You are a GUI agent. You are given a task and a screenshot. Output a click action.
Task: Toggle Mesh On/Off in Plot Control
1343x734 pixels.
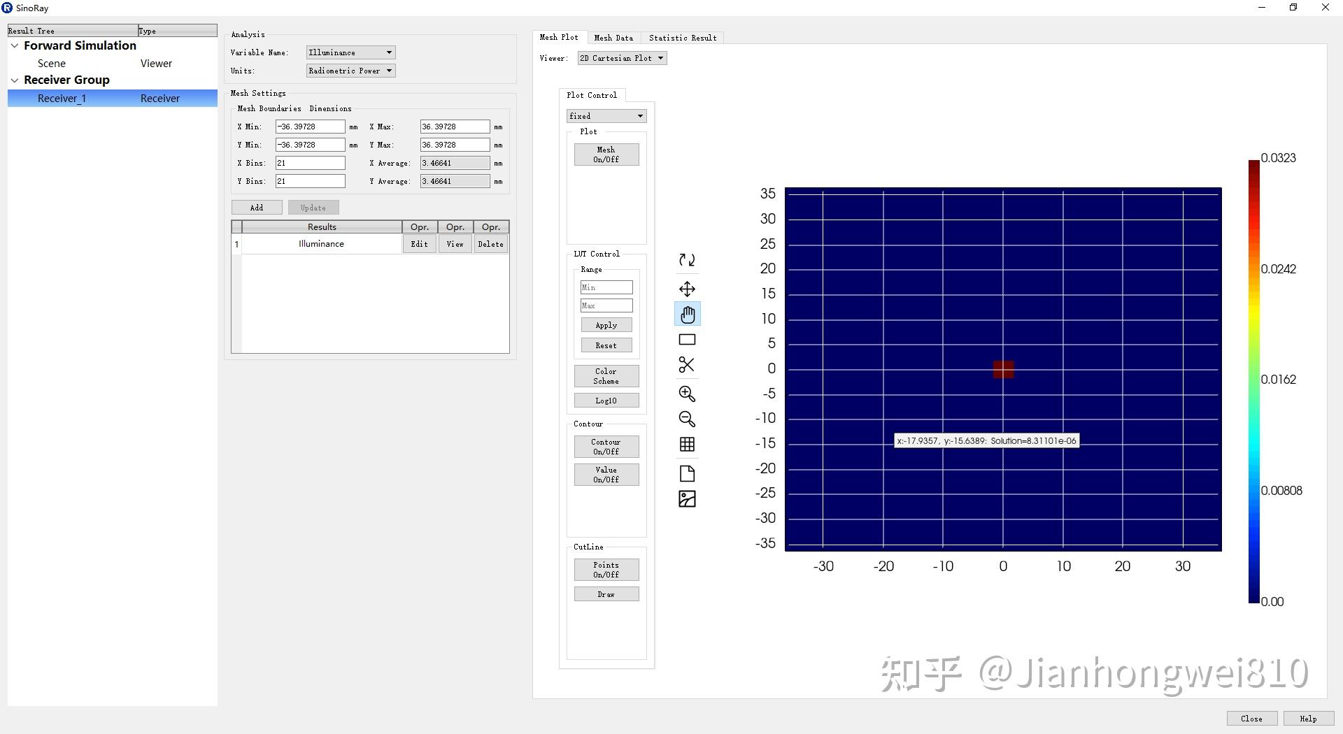tap(606, 154)
